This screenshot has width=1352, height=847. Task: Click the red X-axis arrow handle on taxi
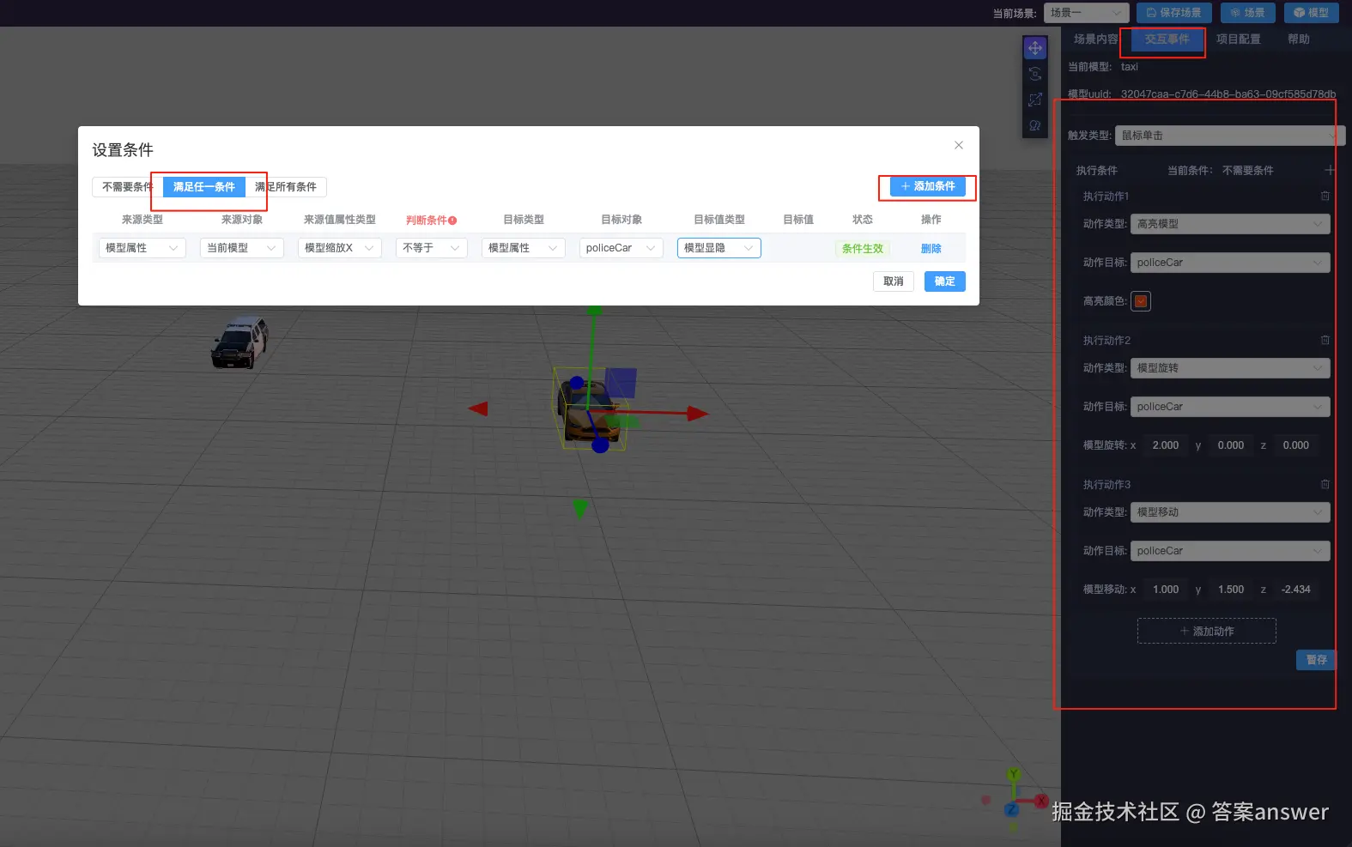click(x=697, y=414)
